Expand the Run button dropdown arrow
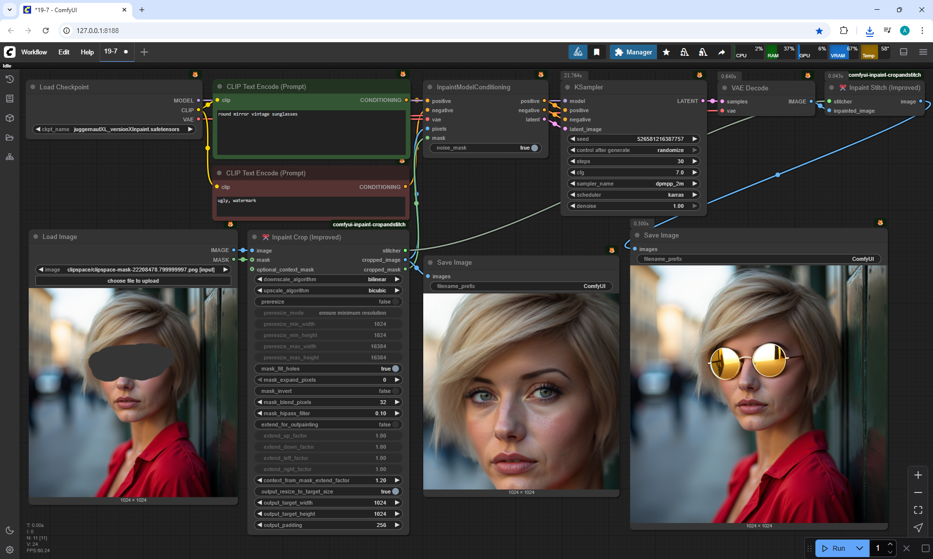This screenshot has width=933, height=559. pyautogui.click(x=859, y=548)
